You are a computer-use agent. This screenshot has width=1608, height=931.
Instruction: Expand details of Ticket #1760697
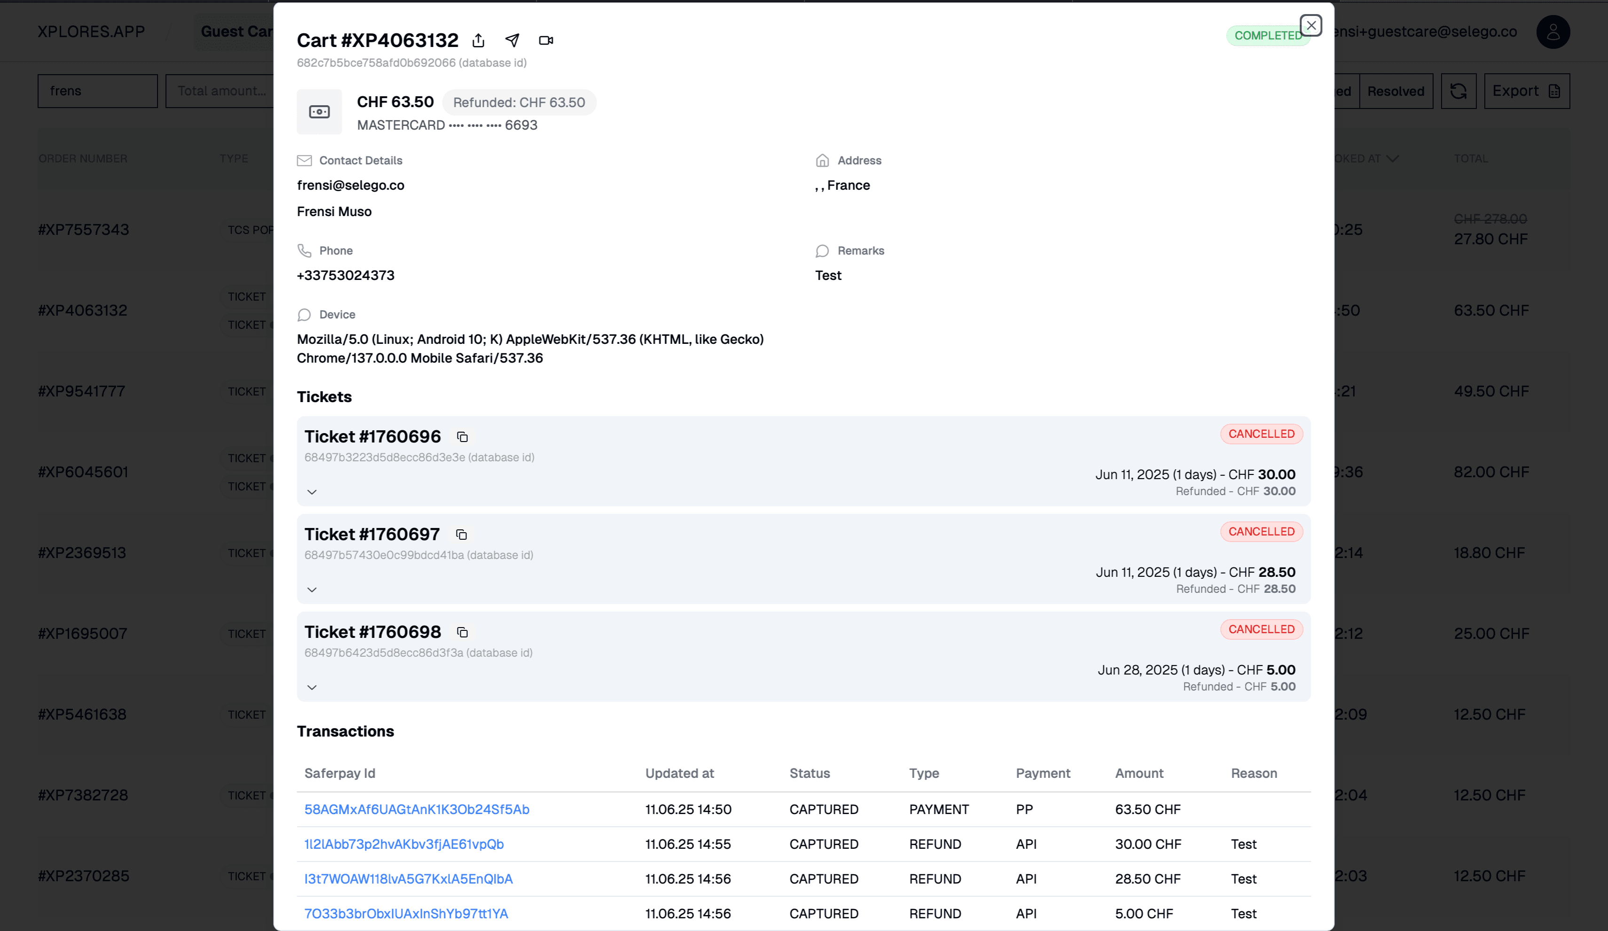[x=312, y=589]
